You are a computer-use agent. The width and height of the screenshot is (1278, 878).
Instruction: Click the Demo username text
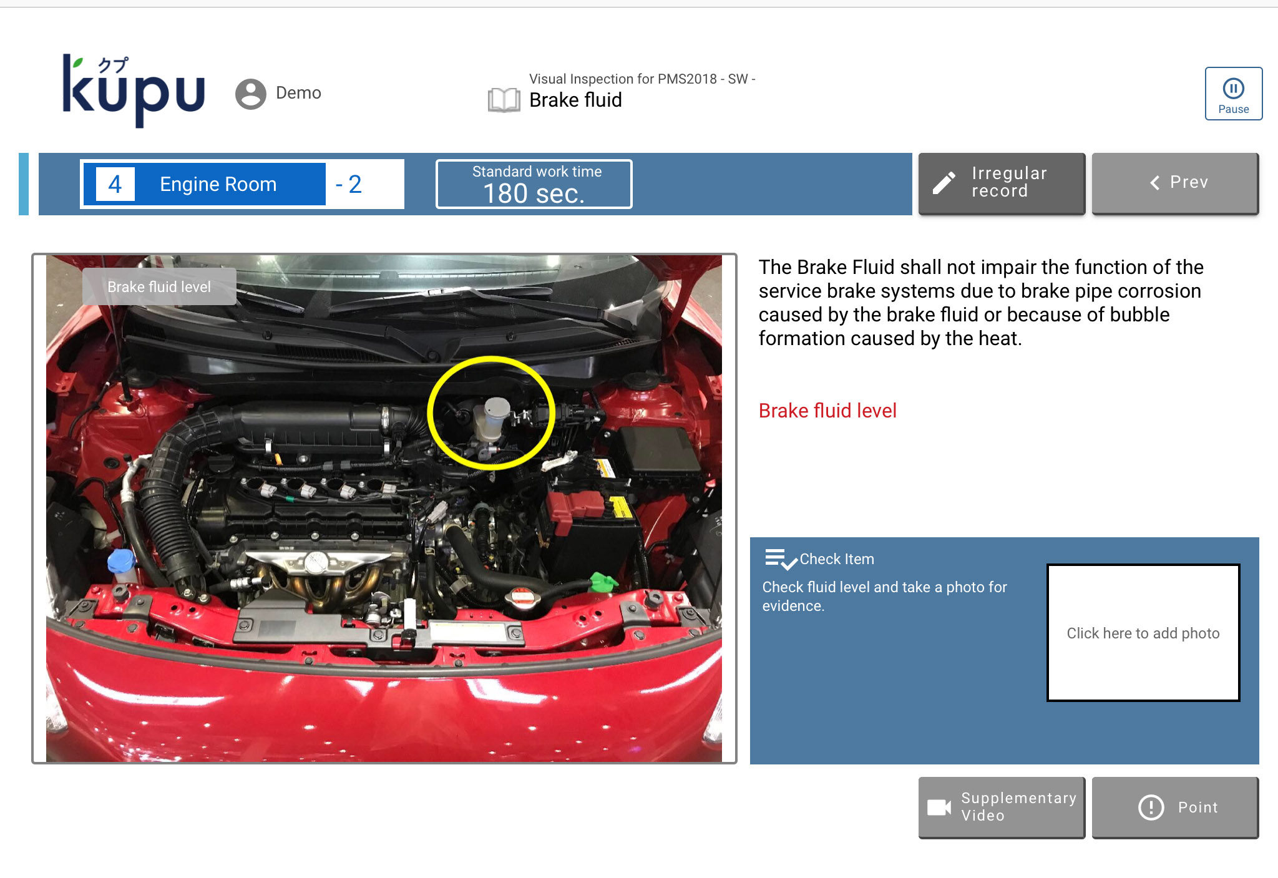pos(298,93)
